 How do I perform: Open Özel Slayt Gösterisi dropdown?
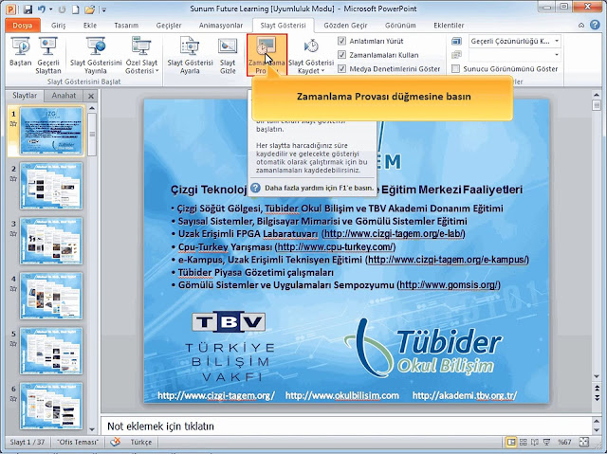pyautogui.click(x=141, y=55)
